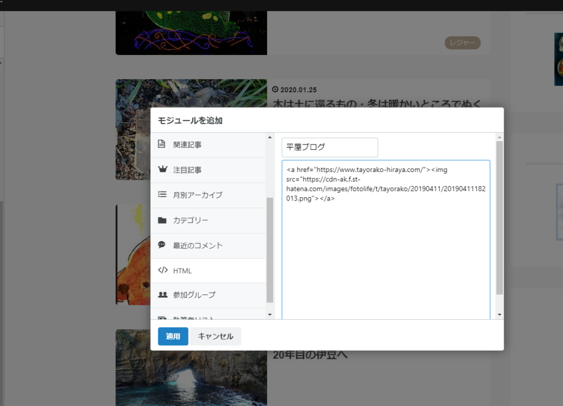Select the カテゴリー module
563x406 pixels.
point(208,220)
